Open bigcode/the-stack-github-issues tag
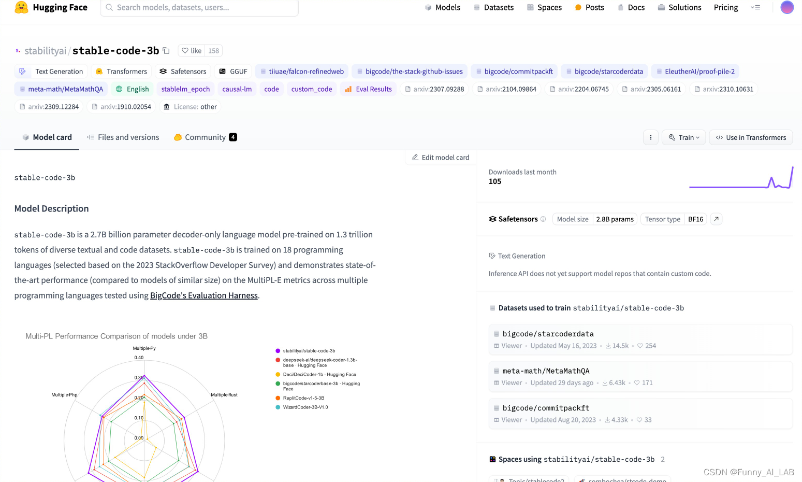This screenshot has height=482, width=802. pos(410,72)
